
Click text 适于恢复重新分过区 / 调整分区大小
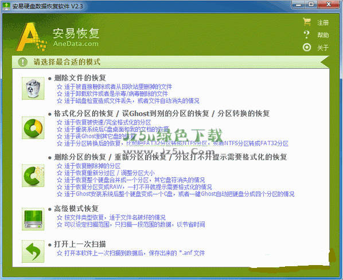(x=110, y=173)
